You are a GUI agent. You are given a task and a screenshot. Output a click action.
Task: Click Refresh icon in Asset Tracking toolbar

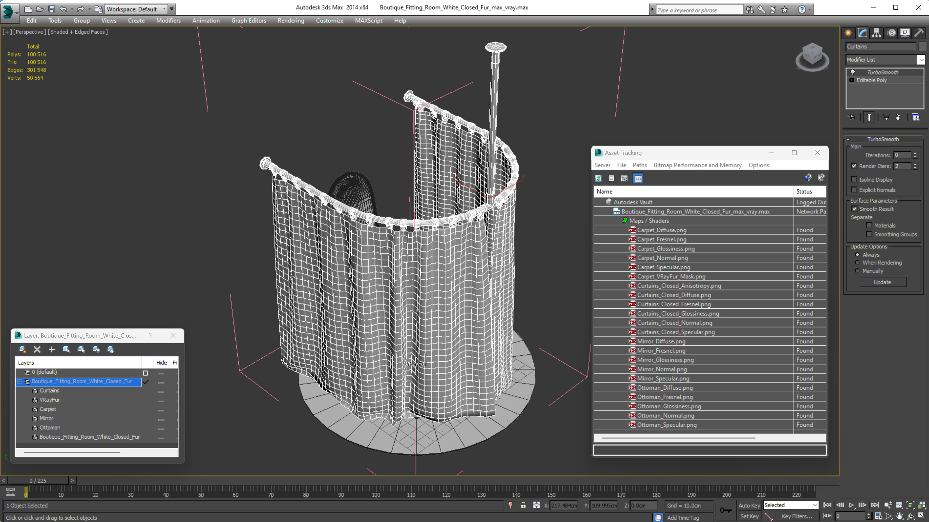click(598, 178)
